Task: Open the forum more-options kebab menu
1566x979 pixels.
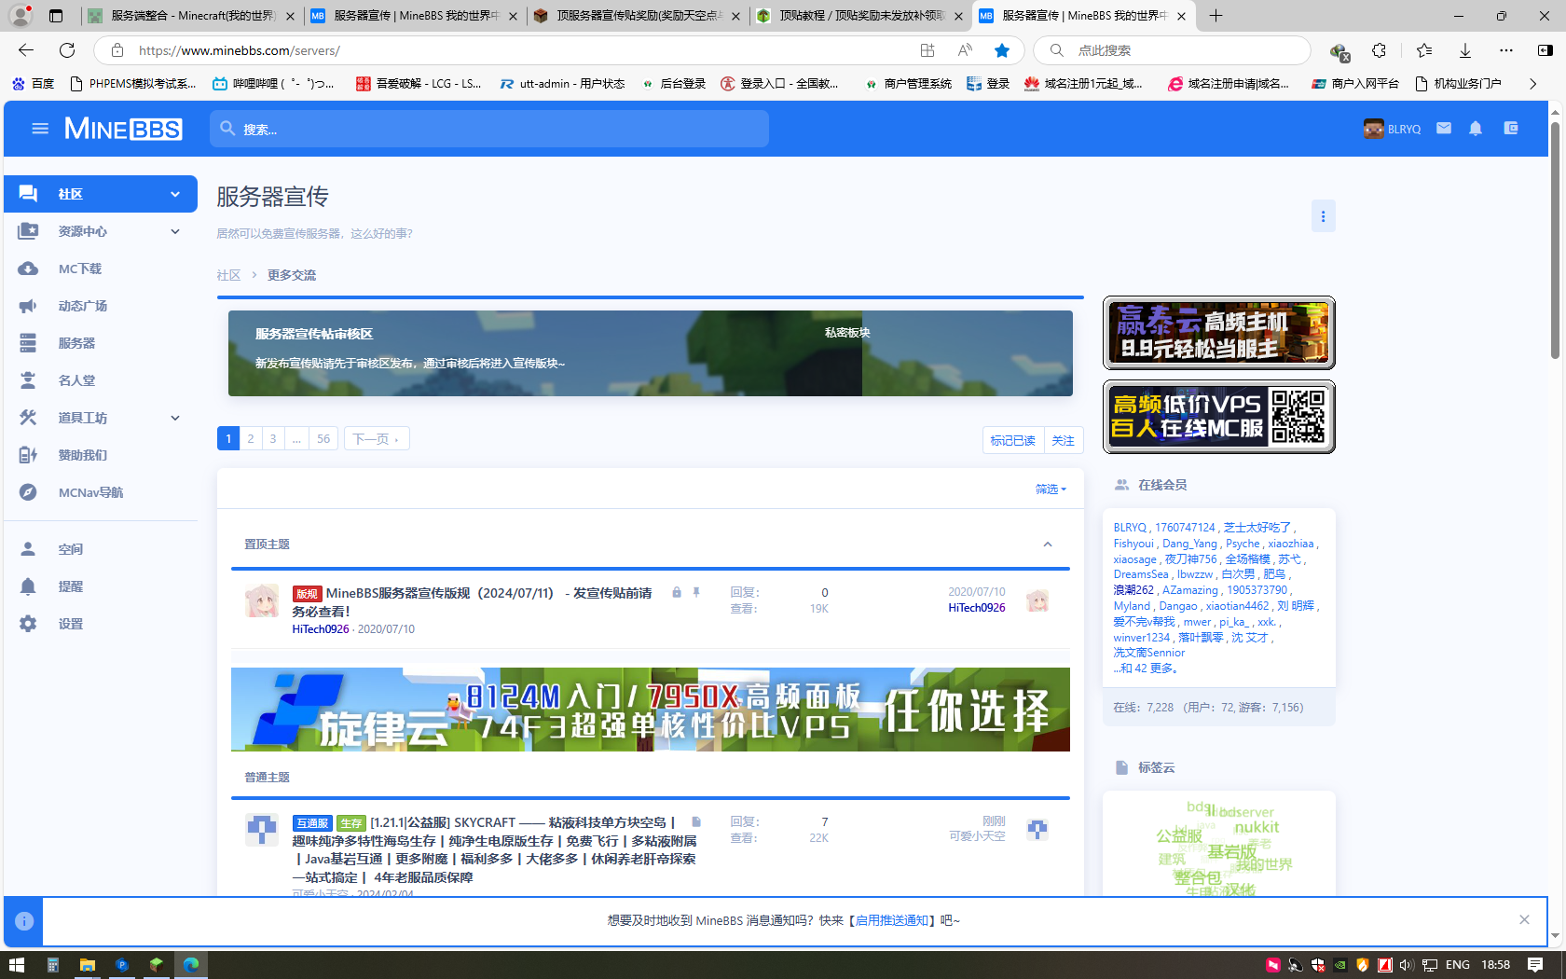Action: (x=1323, y=216)
